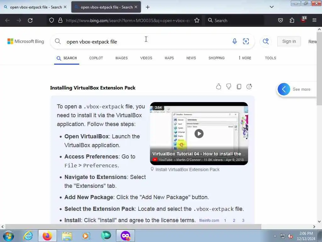Show hidden system tray icons
Image resolution: width=322 pixels, height=242 pixels.
[275, 236]
